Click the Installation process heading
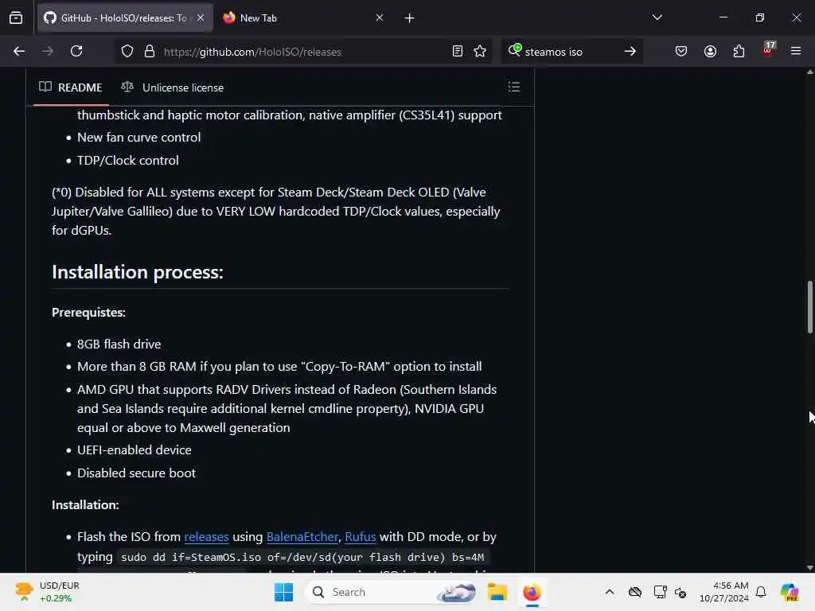The image size is (815, 611). pyautogui.click(x=138, y=272)
